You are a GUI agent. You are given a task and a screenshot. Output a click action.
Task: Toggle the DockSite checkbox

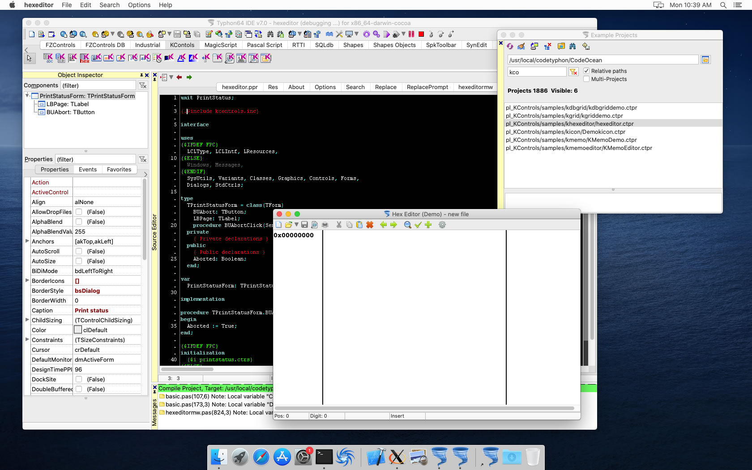(79, 379)
